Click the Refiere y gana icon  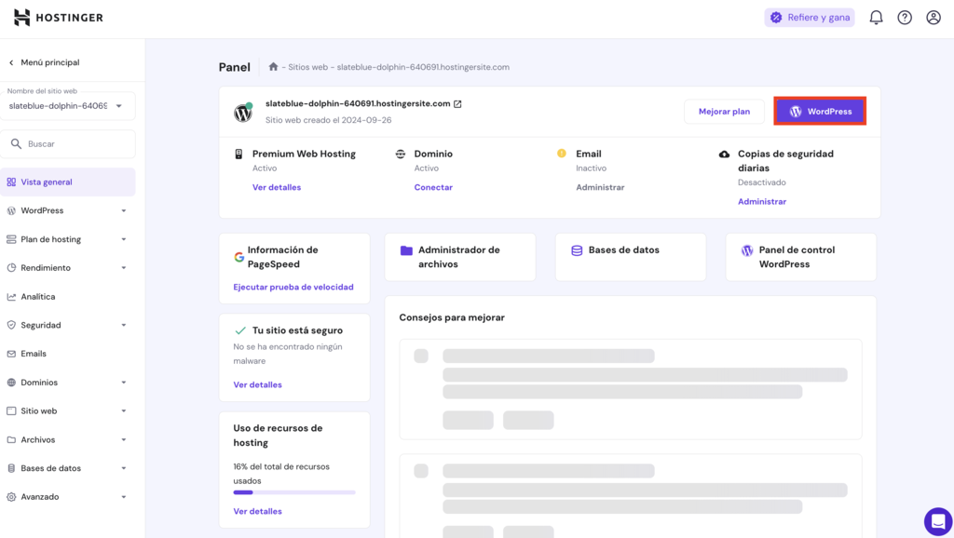tap(776, 17)
